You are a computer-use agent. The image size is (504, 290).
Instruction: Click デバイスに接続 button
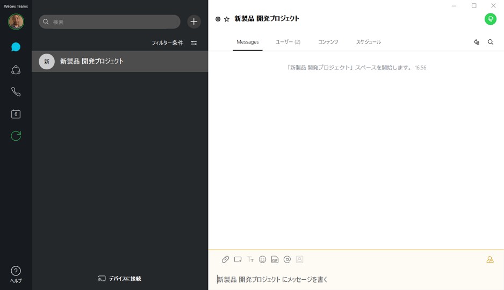click(x=120, y=278)
